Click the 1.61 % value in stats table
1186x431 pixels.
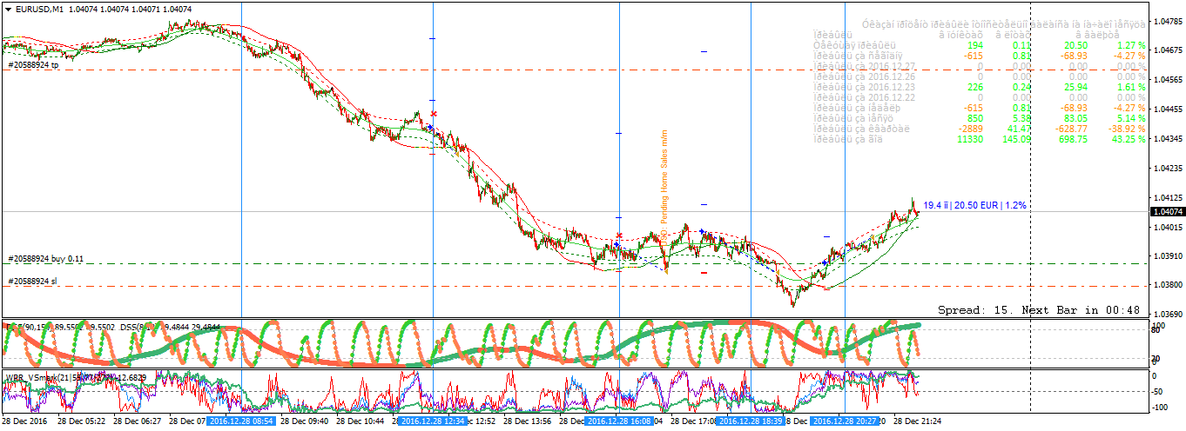point(1130,87)
